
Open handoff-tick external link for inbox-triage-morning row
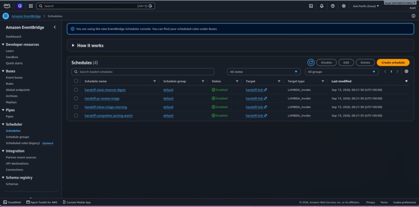coord(256,107)
